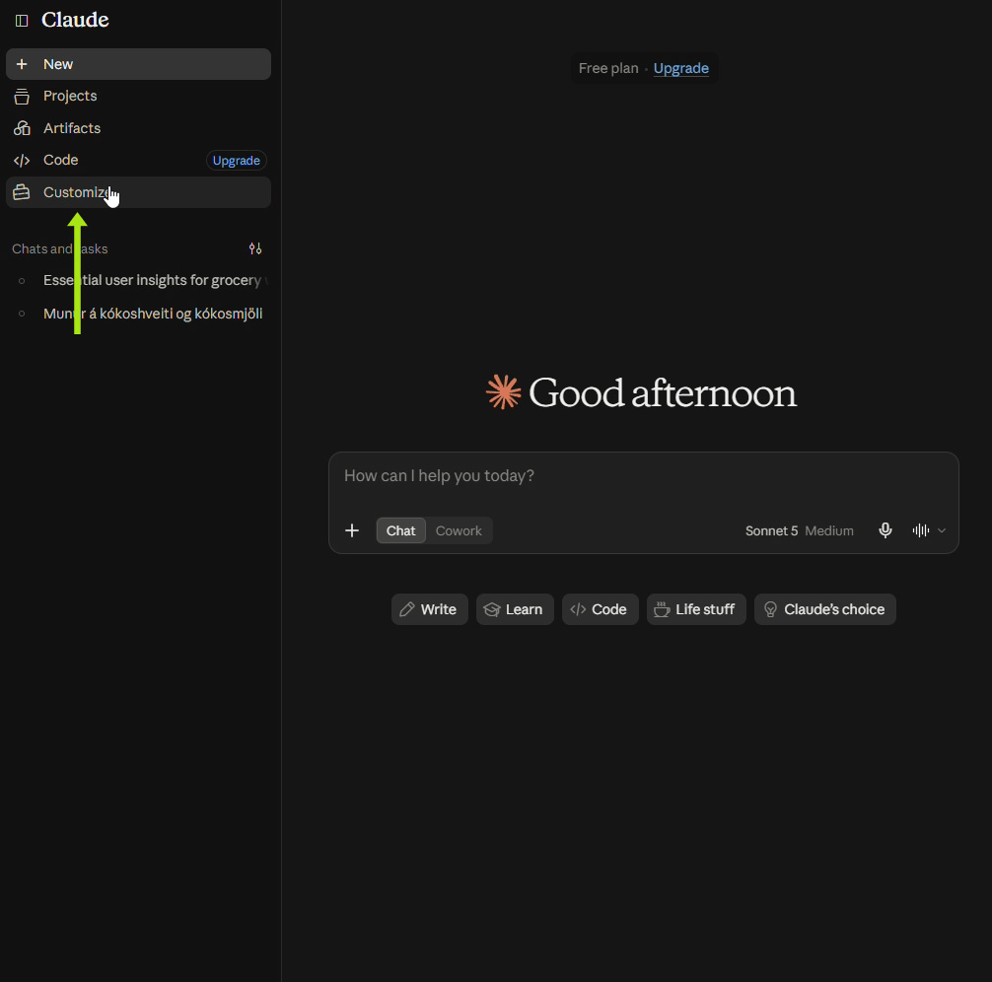Click the Claude logo text in the sidebar
The height and width of the screenshot is (982, 992).
[75, 21]
